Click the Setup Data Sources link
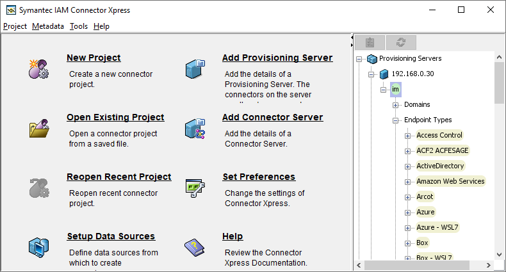 110,236
